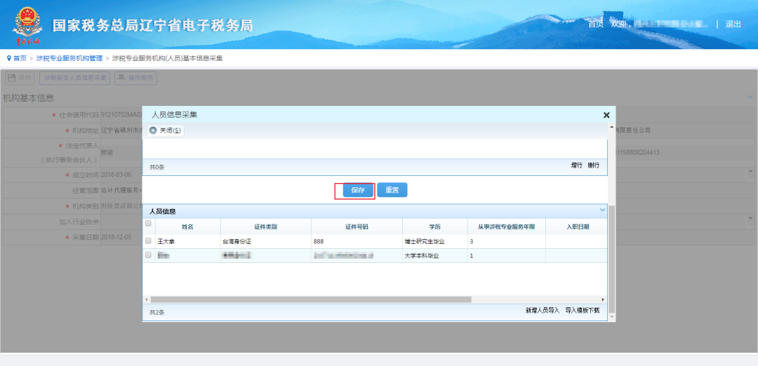Click the 学历 column header

point(434,226)
